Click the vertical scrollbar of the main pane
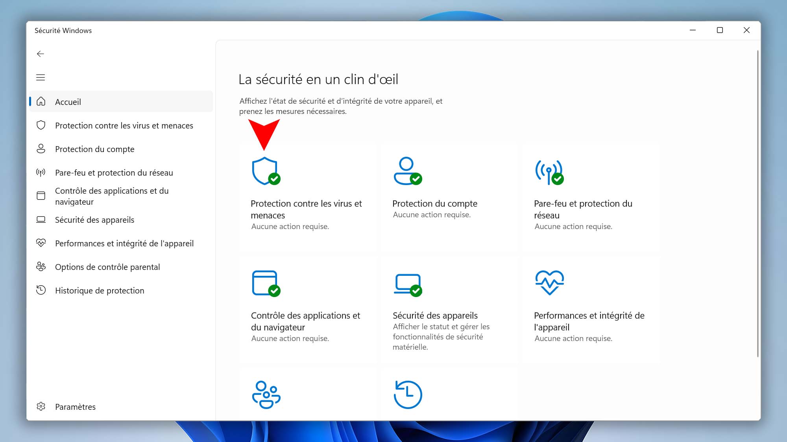Screen dimensions: 787x442 tap(758, 204)
